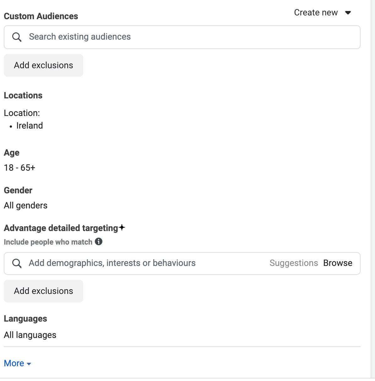The width and height of the screenshot is (375, 381).
Task: Click the magnifier icon in Custom Audiences search
Action: 17,37
